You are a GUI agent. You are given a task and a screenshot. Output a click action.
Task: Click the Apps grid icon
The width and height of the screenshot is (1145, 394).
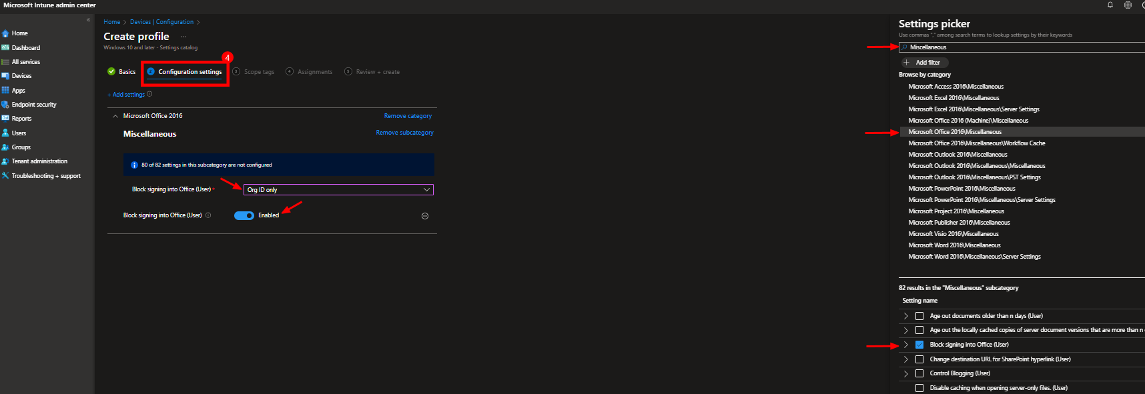click(x=5, y=91)
